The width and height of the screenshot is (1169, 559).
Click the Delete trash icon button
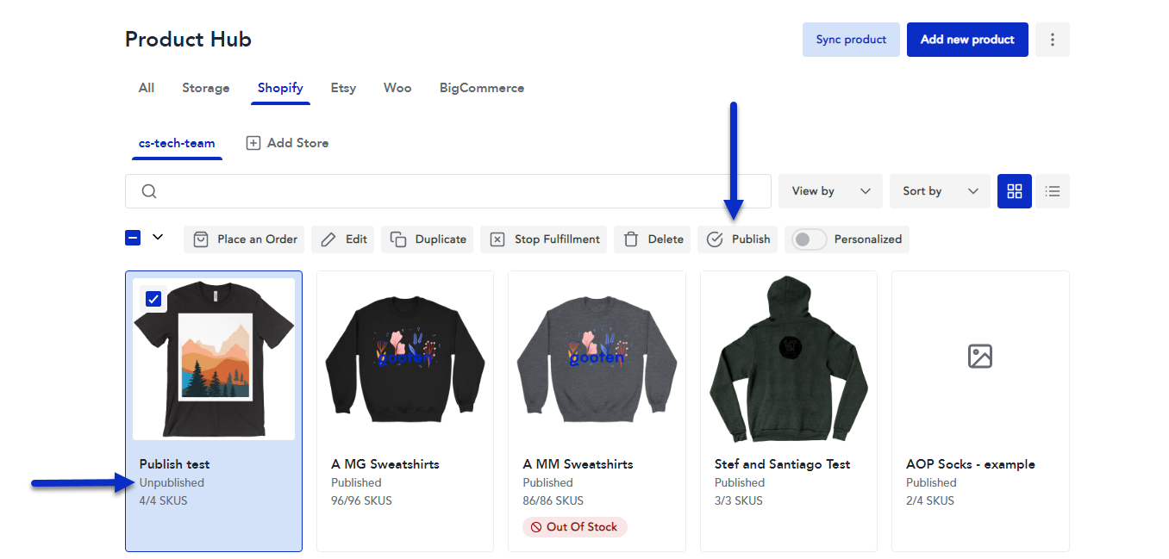pos(653,239)
